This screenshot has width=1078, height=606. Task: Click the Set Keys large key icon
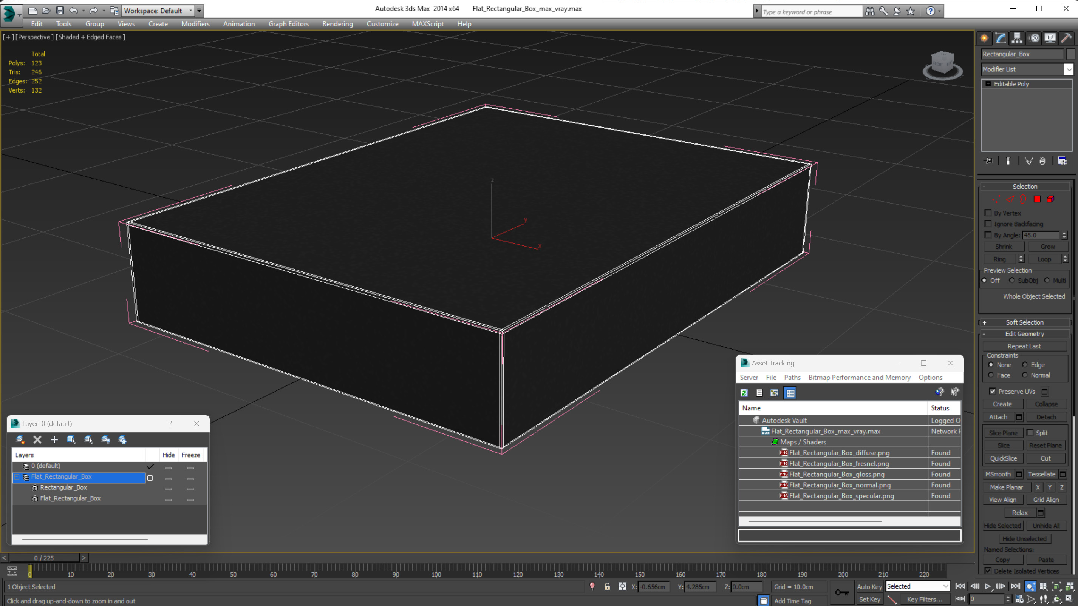[x=841, y=592]
